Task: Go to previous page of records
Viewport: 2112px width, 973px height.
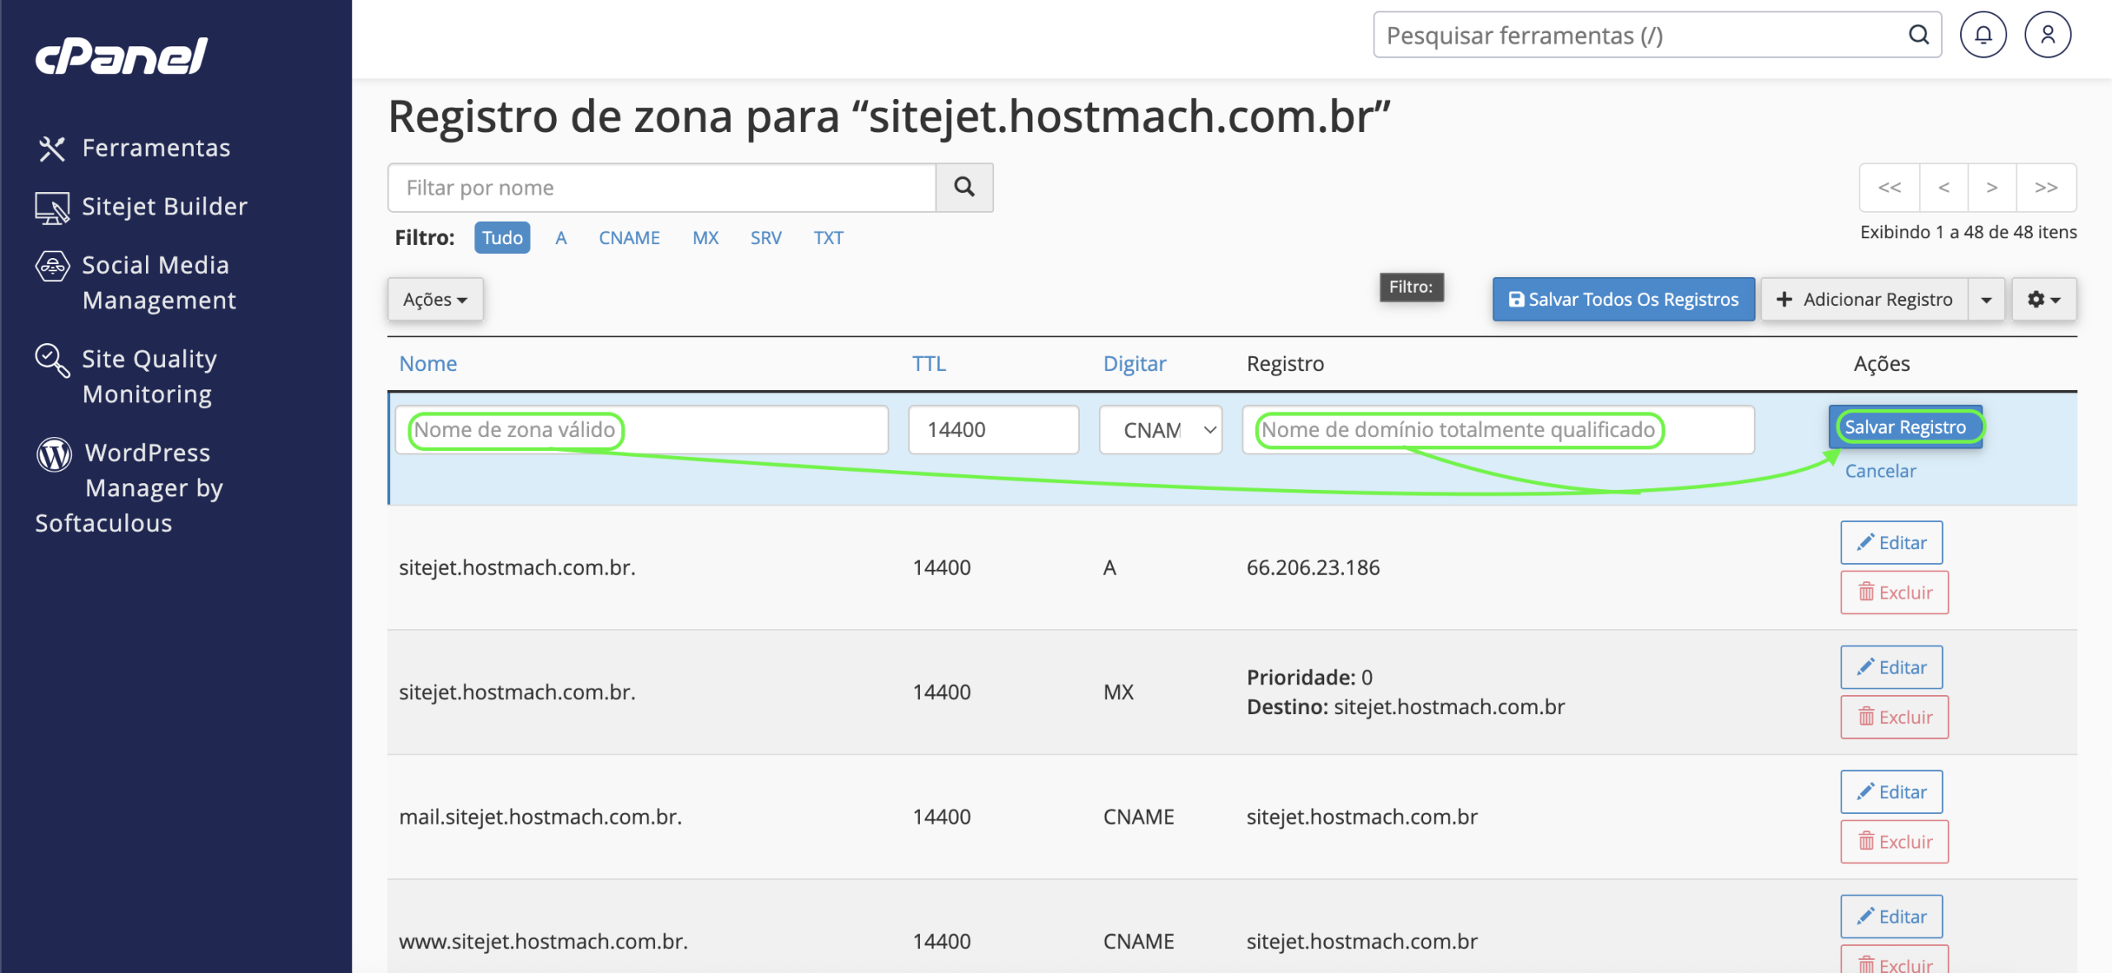Action: [1944, 187]
